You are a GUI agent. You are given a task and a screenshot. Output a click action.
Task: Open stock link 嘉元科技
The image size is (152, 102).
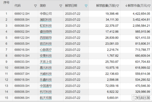pos(46,68)
